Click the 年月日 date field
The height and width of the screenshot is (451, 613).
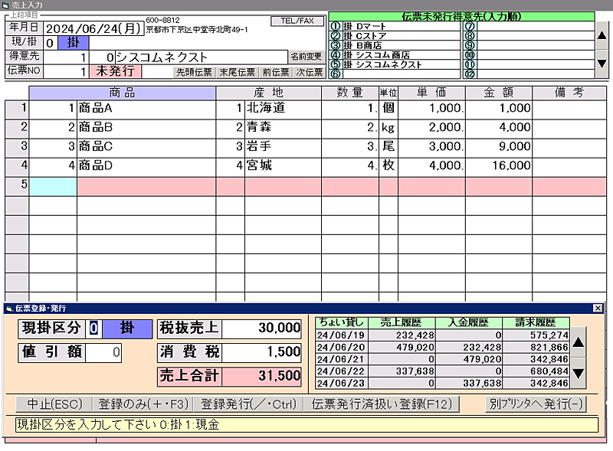click(x=93, y=28)
